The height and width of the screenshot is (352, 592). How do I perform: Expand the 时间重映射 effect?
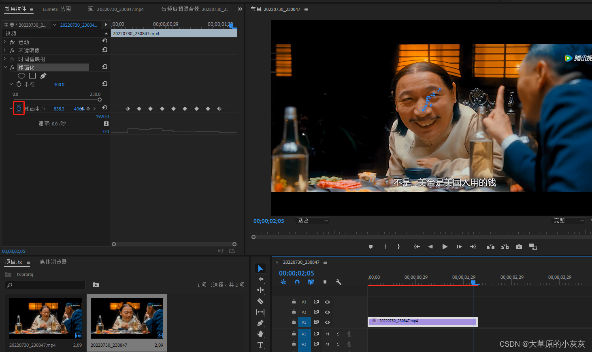[x=5, y=59]
